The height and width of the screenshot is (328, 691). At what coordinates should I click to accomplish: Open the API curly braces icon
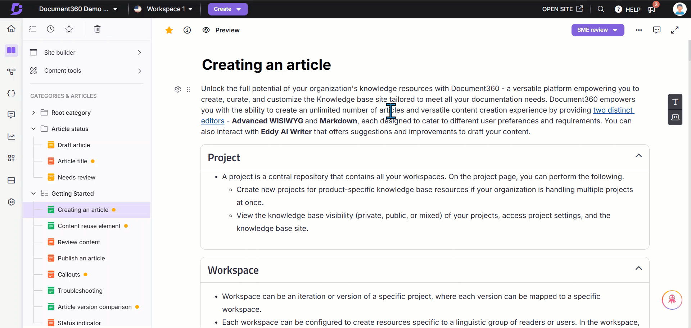click(x=12, y=94)
